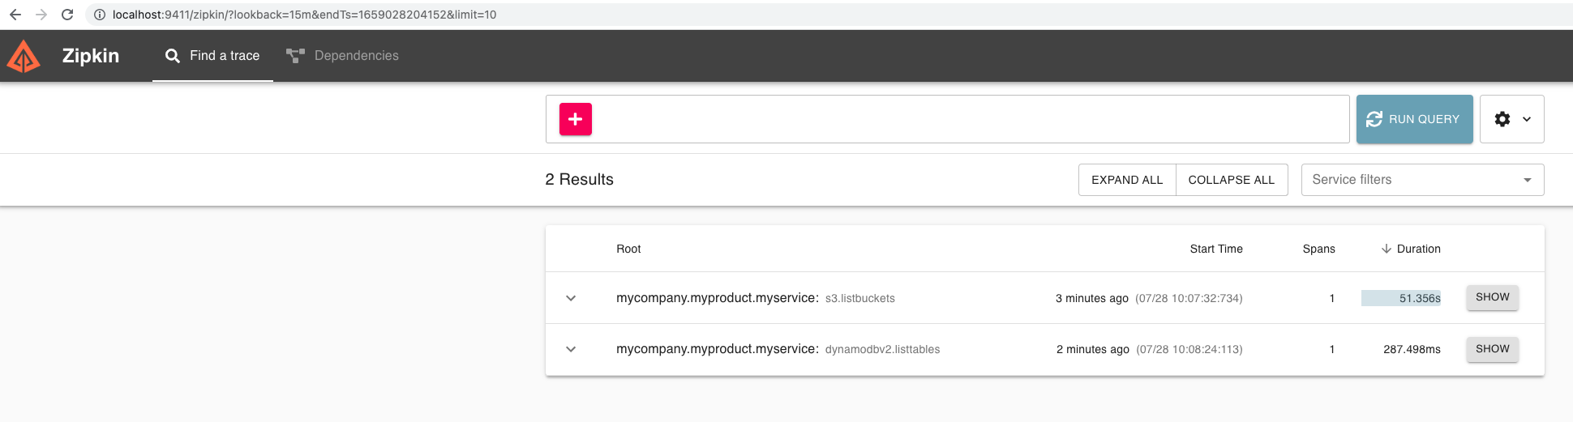This screenshot has width=1573, height=422.
Task: Sort by the Duration column arrow
Action: tap(1387, 249)
